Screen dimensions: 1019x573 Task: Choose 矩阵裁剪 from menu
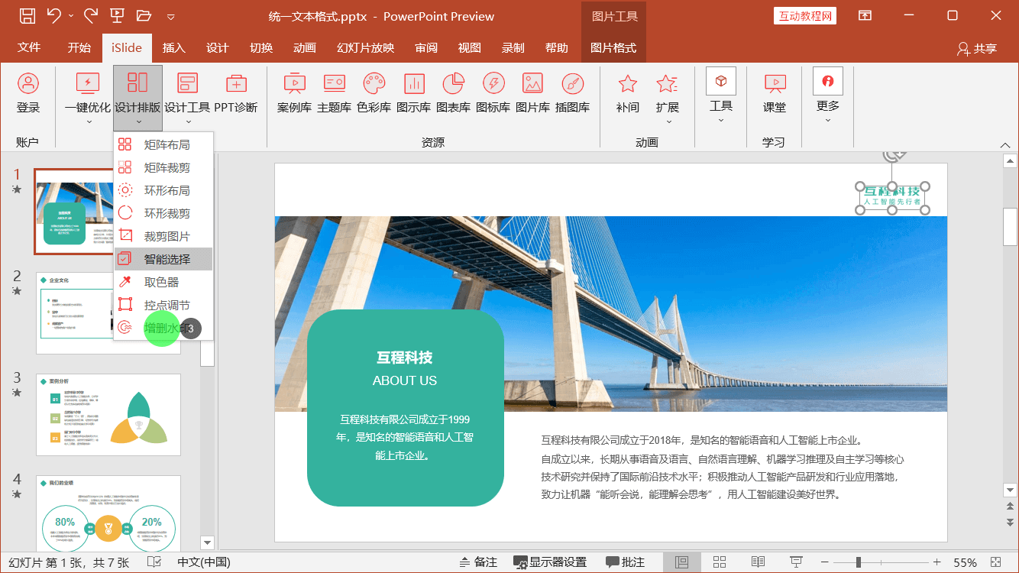pos(163,167)
